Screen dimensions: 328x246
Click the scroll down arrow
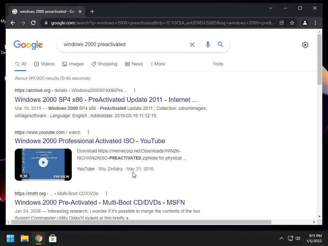[x=319, y=217]
